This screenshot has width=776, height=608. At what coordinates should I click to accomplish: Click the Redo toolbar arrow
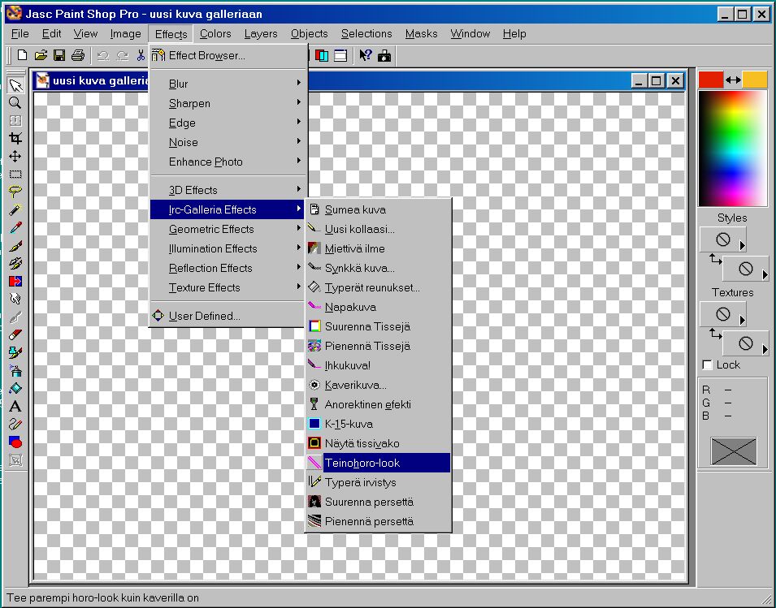point(122,55)
